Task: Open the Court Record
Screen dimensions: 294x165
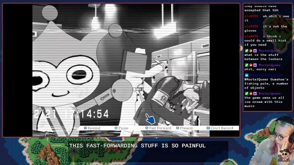Action: [220, 128]
